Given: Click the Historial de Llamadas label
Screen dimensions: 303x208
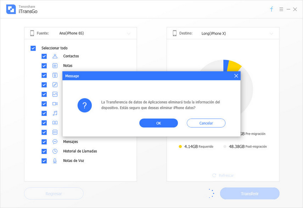Looking at the screenshot, I should coord(80,151).
